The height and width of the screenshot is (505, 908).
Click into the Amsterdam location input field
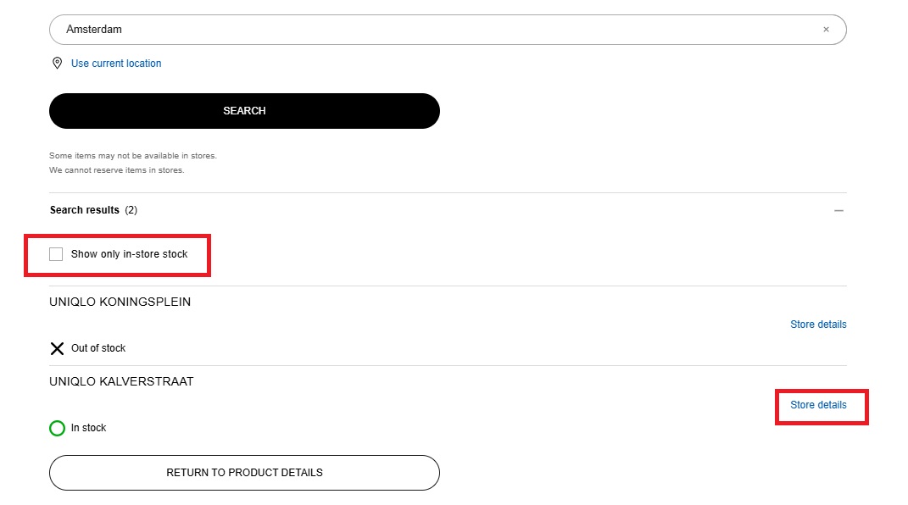point(424,30)
